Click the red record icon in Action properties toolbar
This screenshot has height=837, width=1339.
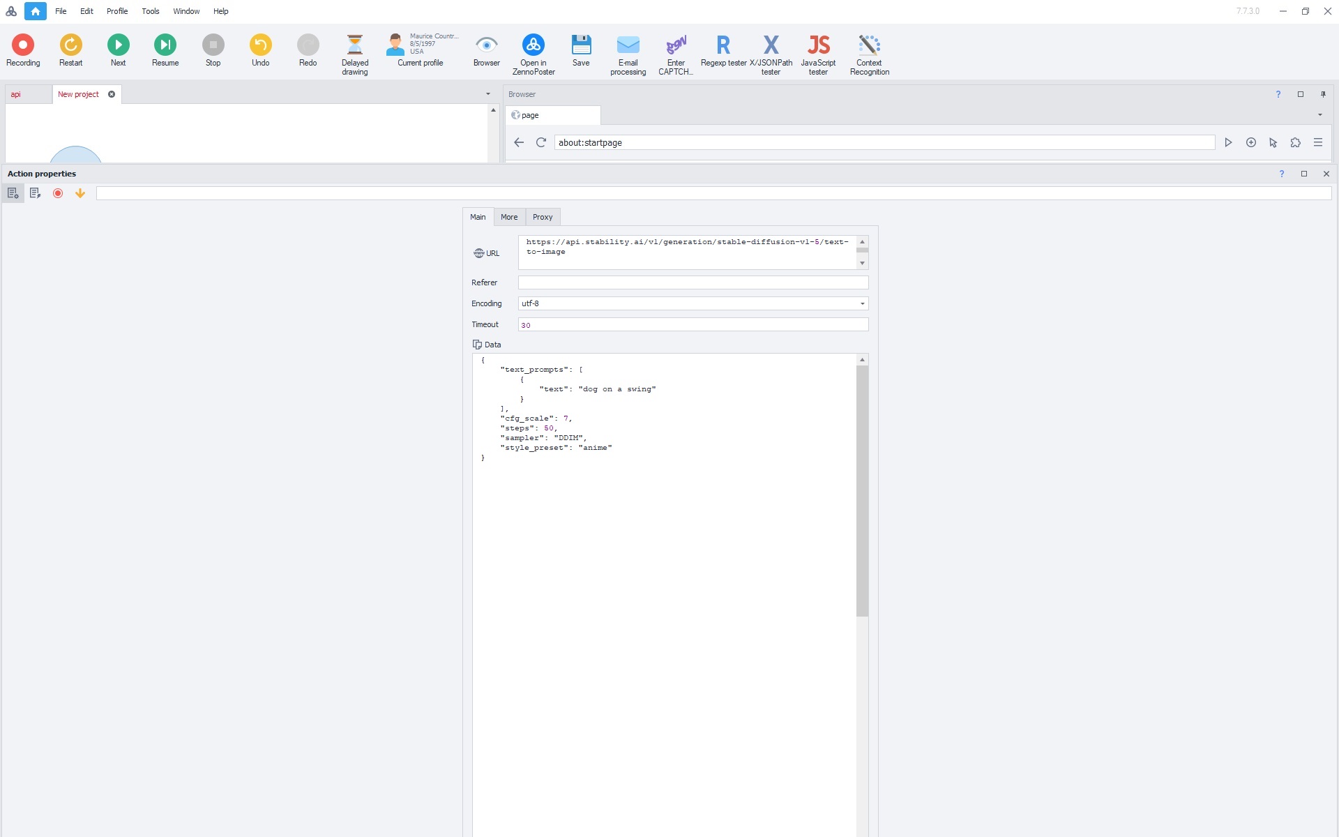pos(58,193)
